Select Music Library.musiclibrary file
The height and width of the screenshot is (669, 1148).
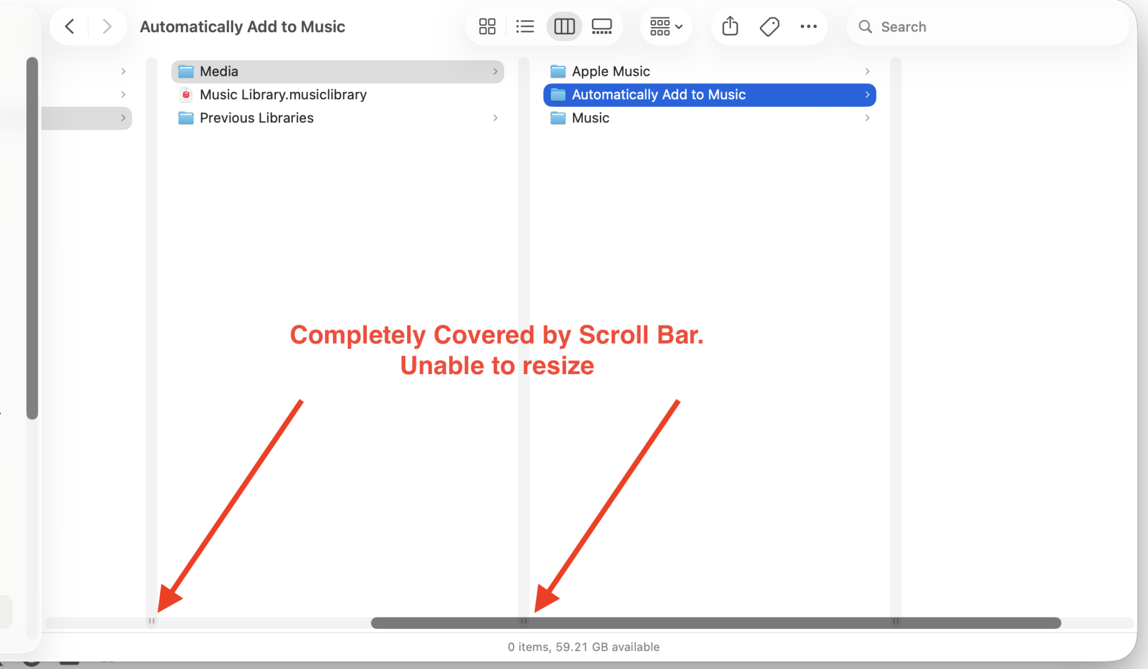tap(282, 95)
